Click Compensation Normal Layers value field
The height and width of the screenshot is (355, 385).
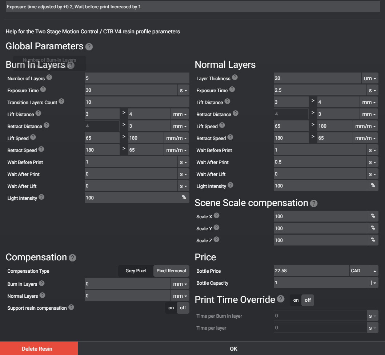coord(128,296)
